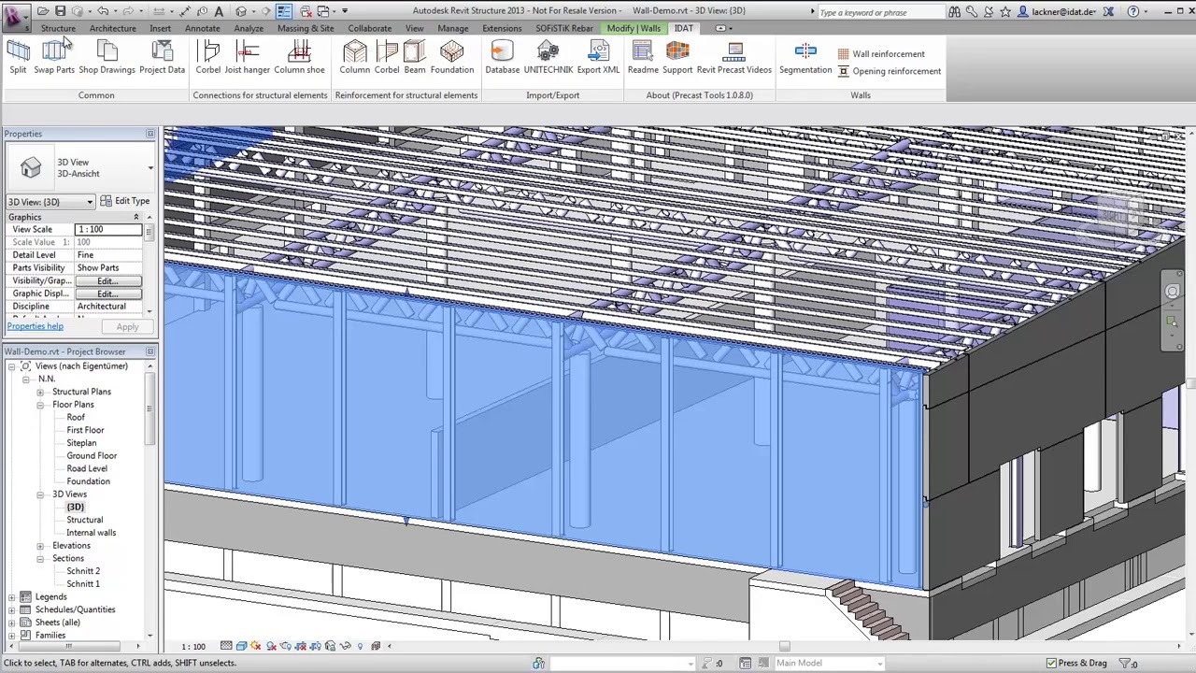Expand the Schedules/Quantities node
The height and width of the screenshot is (673, 1196).
point(11,609)
